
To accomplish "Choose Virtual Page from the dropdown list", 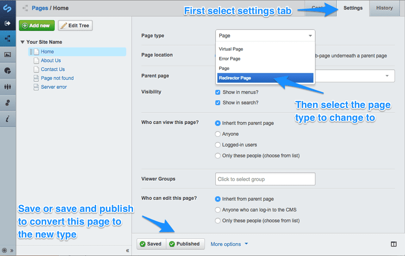I will click(265, 49).
